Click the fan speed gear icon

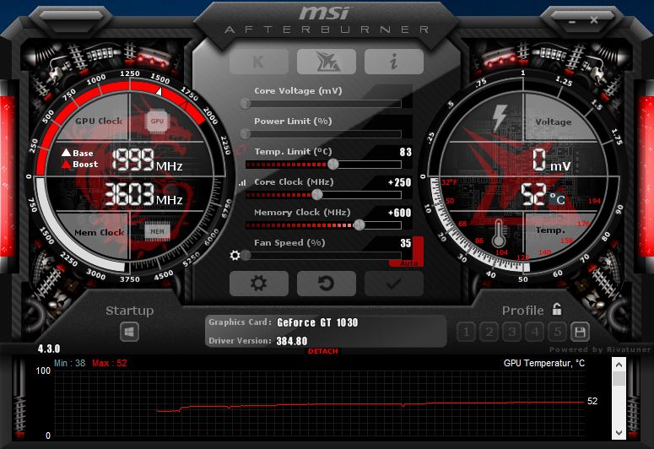tap(235, 255)
